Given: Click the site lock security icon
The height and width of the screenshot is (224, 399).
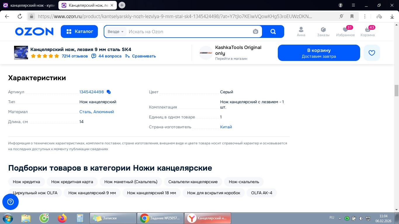Looking at the screenshot, I should (x=31, y=16).
